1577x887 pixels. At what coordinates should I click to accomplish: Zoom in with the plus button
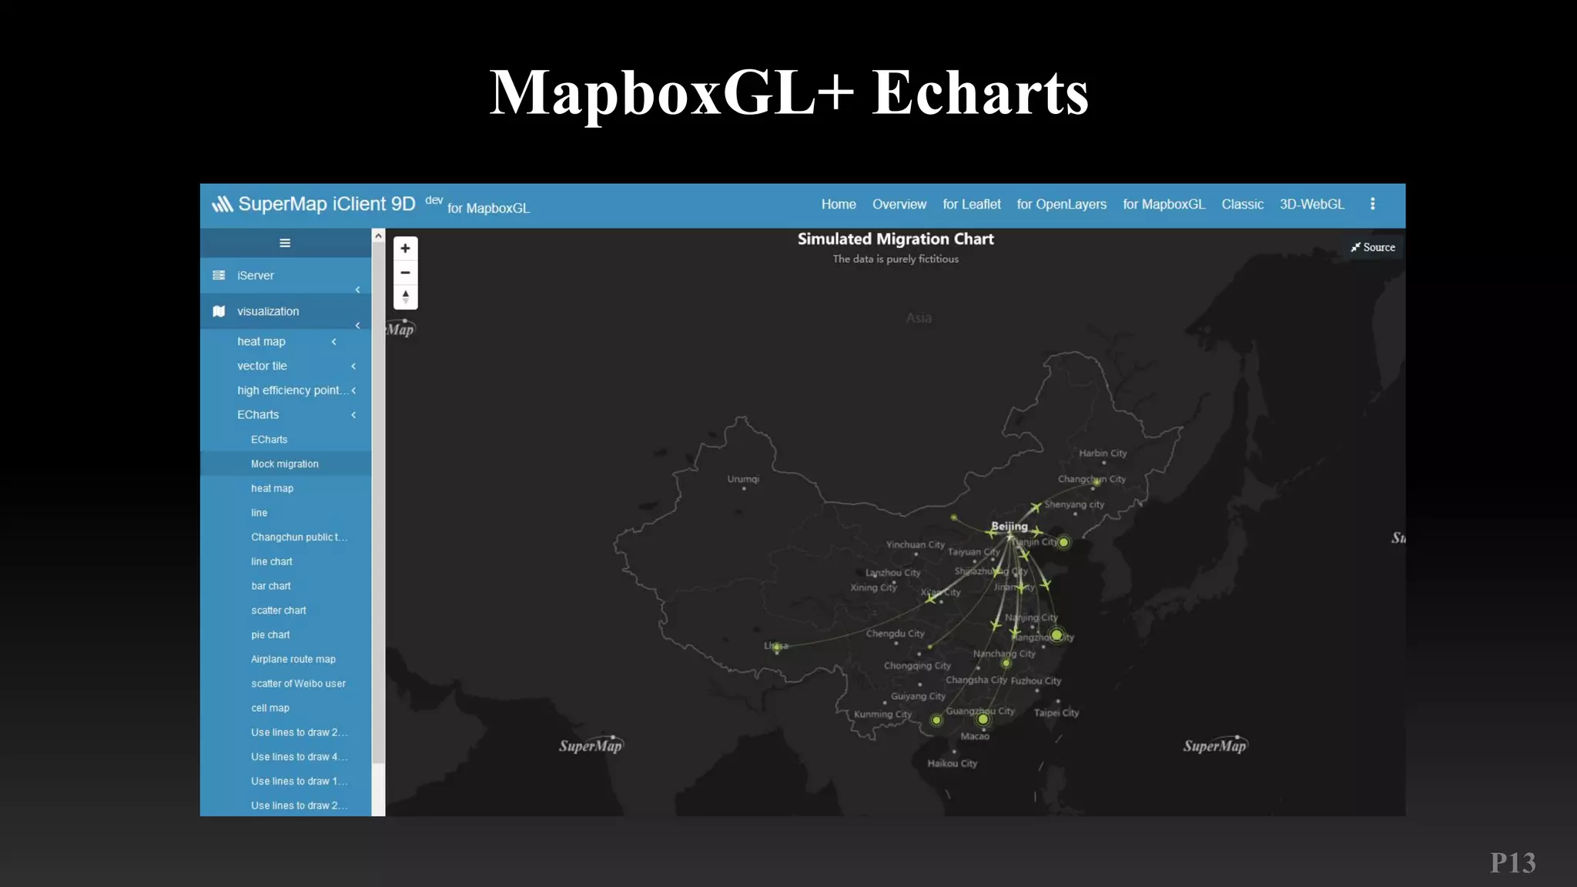[x=405, y=249]
